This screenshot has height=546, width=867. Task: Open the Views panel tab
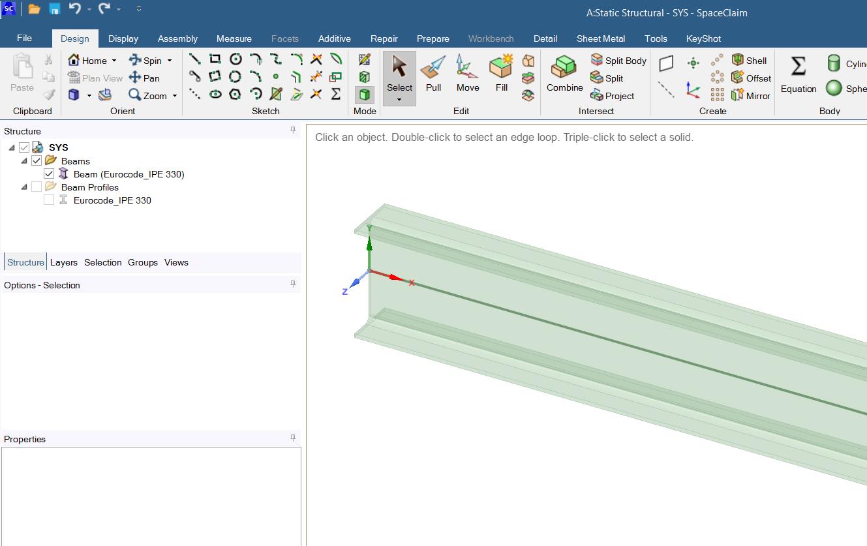pyautogui.click(x=176, y=262)
